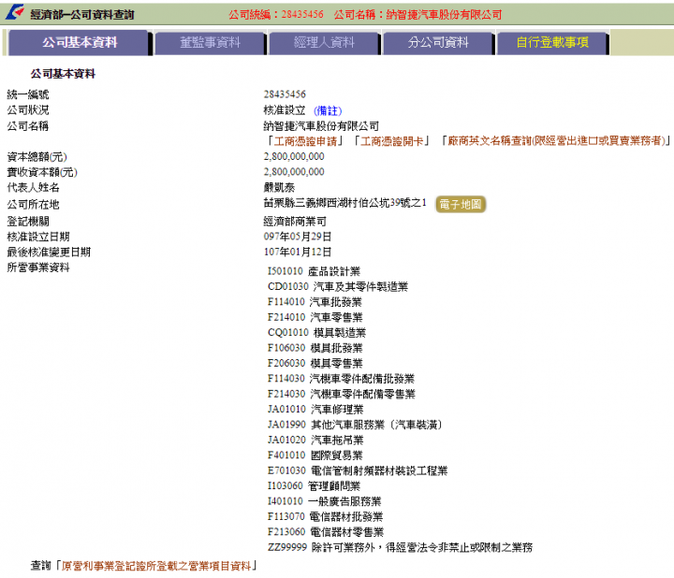Click the JA01010 汽車修理業 row

pos(315,410)
